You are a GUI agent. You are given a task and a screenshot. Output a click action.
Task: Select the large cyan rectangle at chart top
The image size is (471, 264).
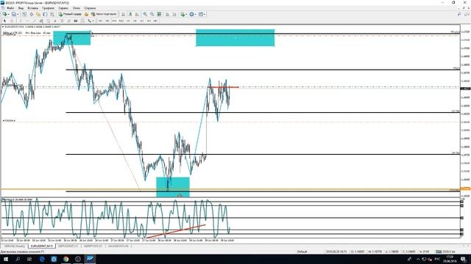pos(235,37)
